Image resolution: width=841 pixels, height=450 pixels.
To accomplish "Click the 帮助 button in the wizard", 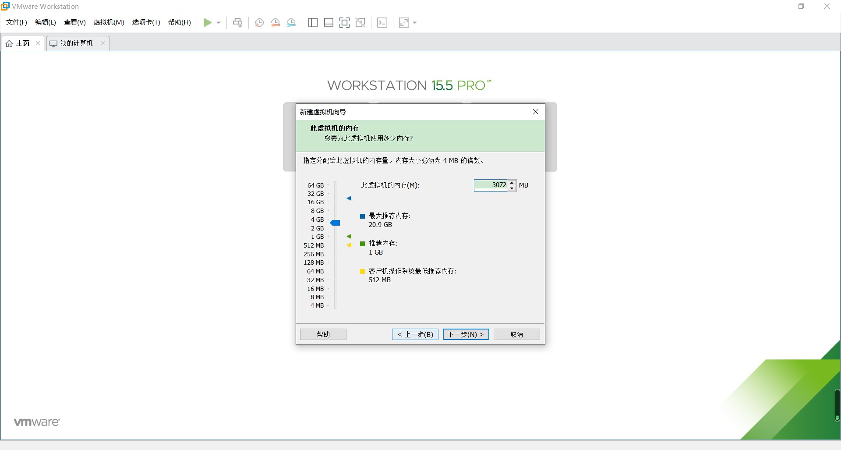I will pos(323,334).
